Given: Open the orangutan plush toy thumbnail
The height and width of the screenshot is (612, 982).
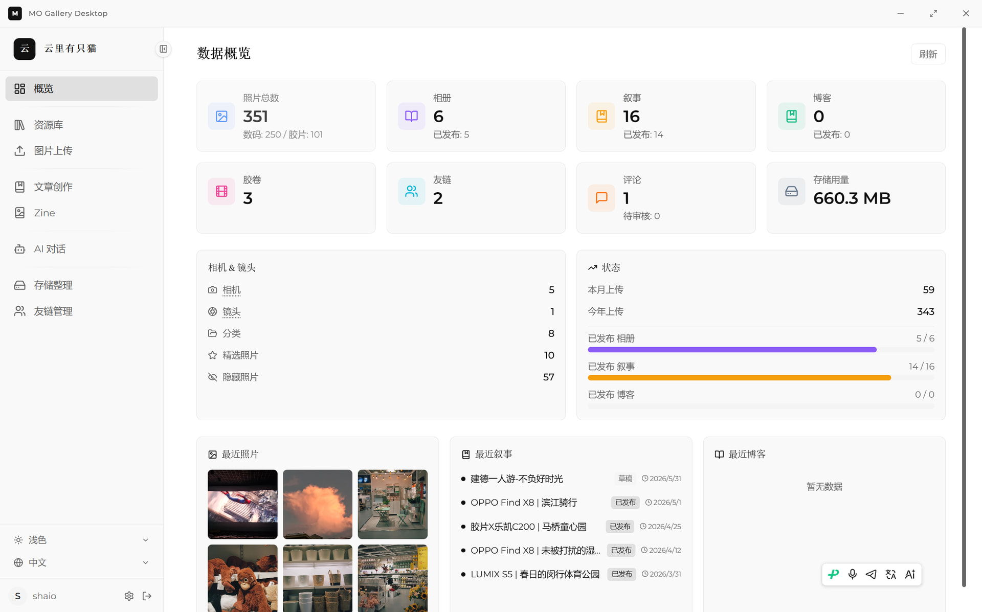Looking at the screenshot, I should [x=242, y=578].
